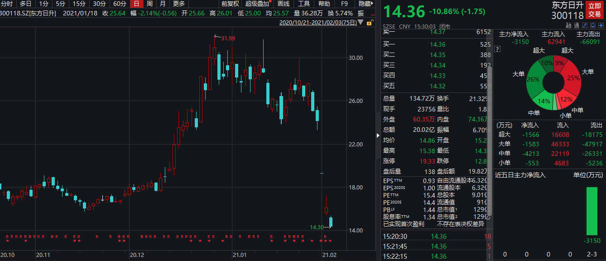606x261 pixels.
Task: Click the bell price alert icon
Action: tap(592, 26)
